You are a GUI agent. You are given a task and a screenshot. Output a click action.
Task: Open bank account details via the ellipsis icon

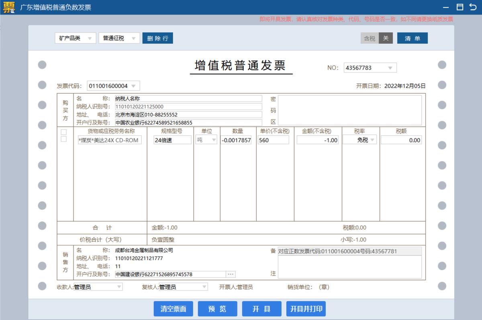pyautogui.click(x=231, y=275)
